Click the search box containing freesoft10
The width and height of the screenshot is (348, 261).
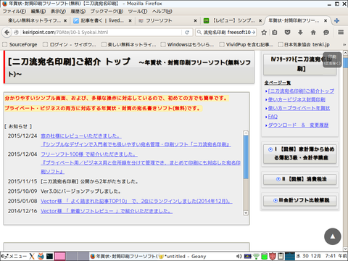(226, 33)
